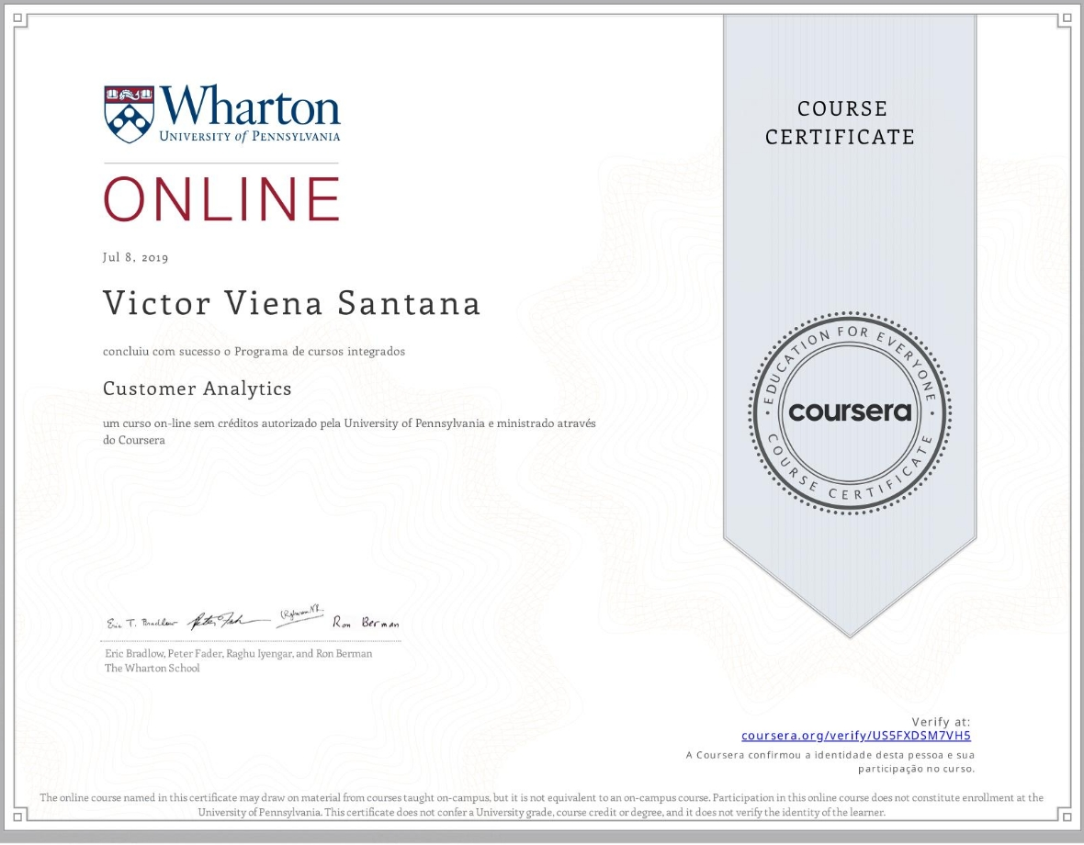Open the coursera.org/verify/US5FXDSM7VH5 verification link
Screen dimensions: 1084x845
coord(856,735)
